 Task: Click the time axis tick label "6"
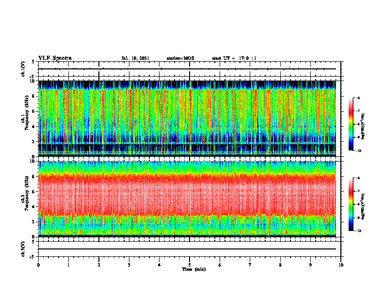coord(220,265)
